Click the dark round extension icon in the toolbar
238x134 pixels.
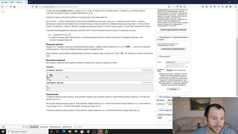click(x=215, y=7)
